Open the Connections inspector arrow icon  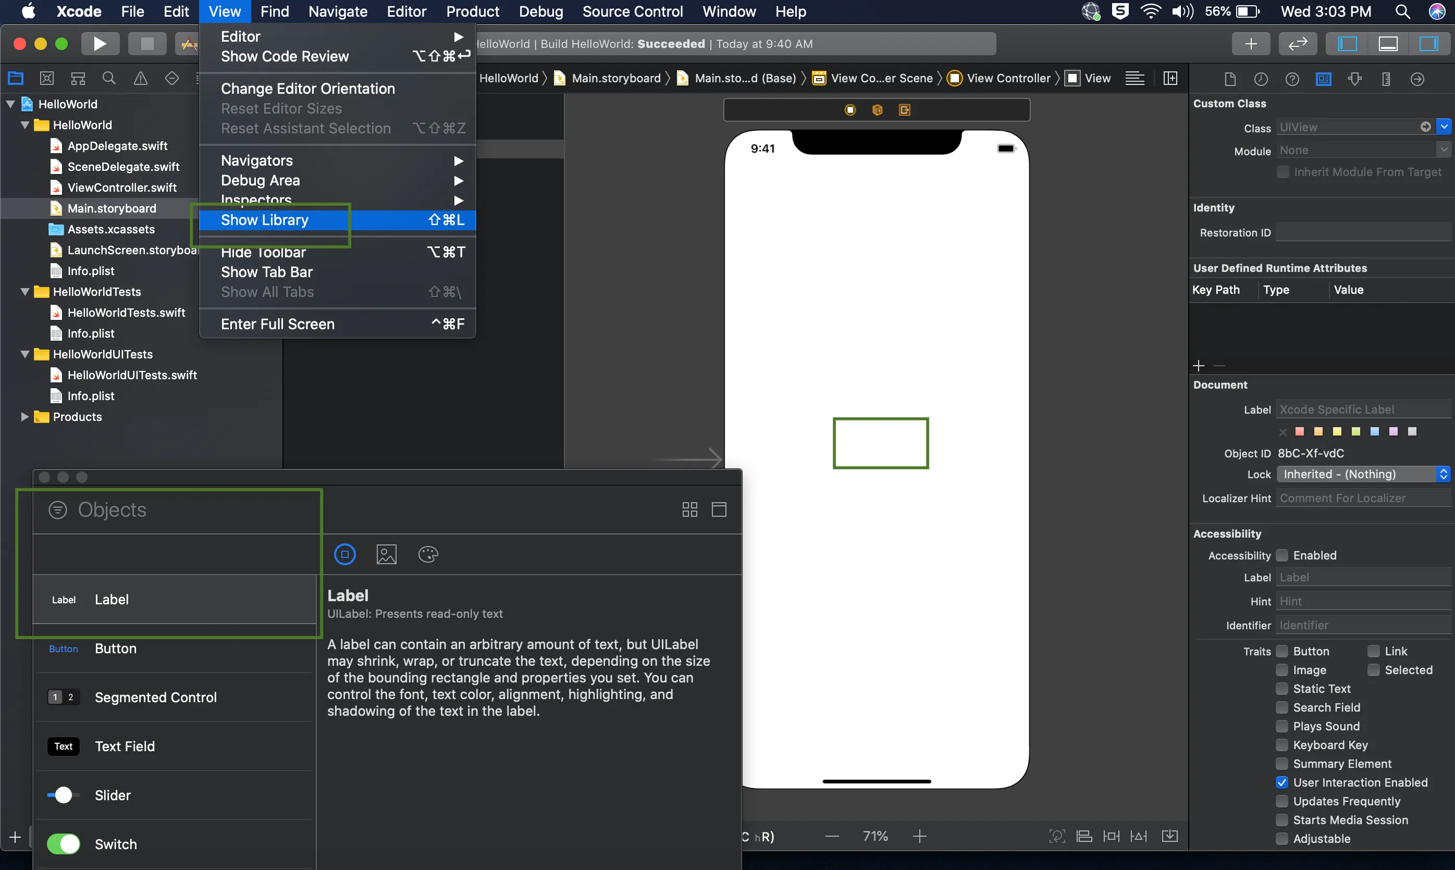point(1417,79)
